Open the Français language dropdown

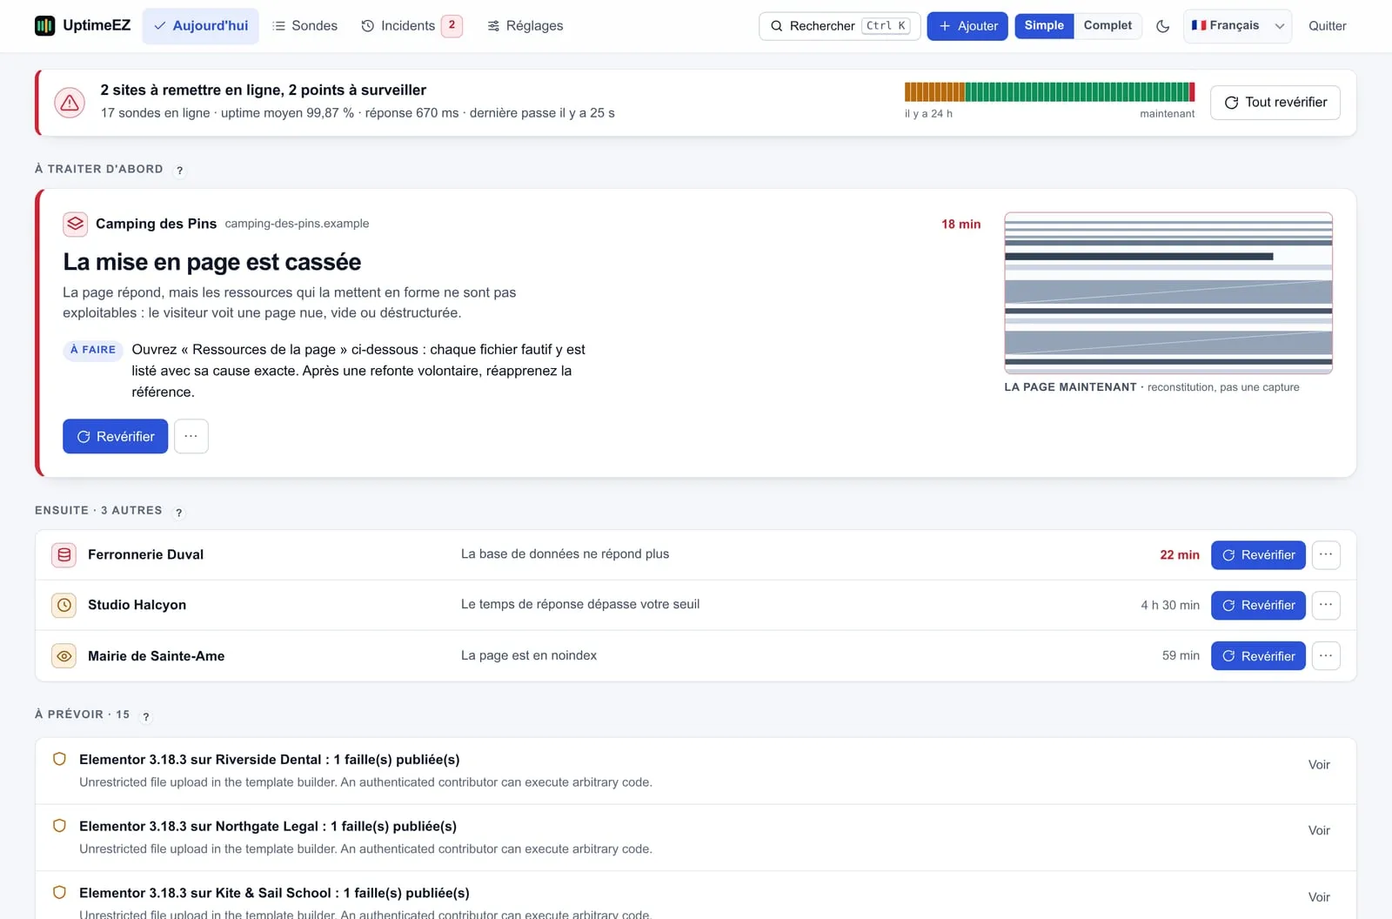click(x=1237, y=26)
